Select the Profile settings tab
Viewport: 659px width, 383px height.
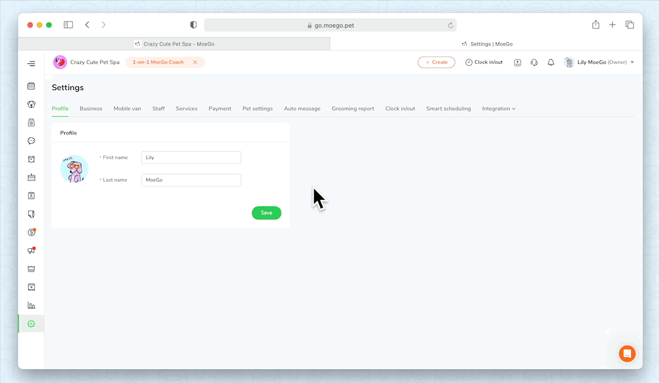coord(60,109)
